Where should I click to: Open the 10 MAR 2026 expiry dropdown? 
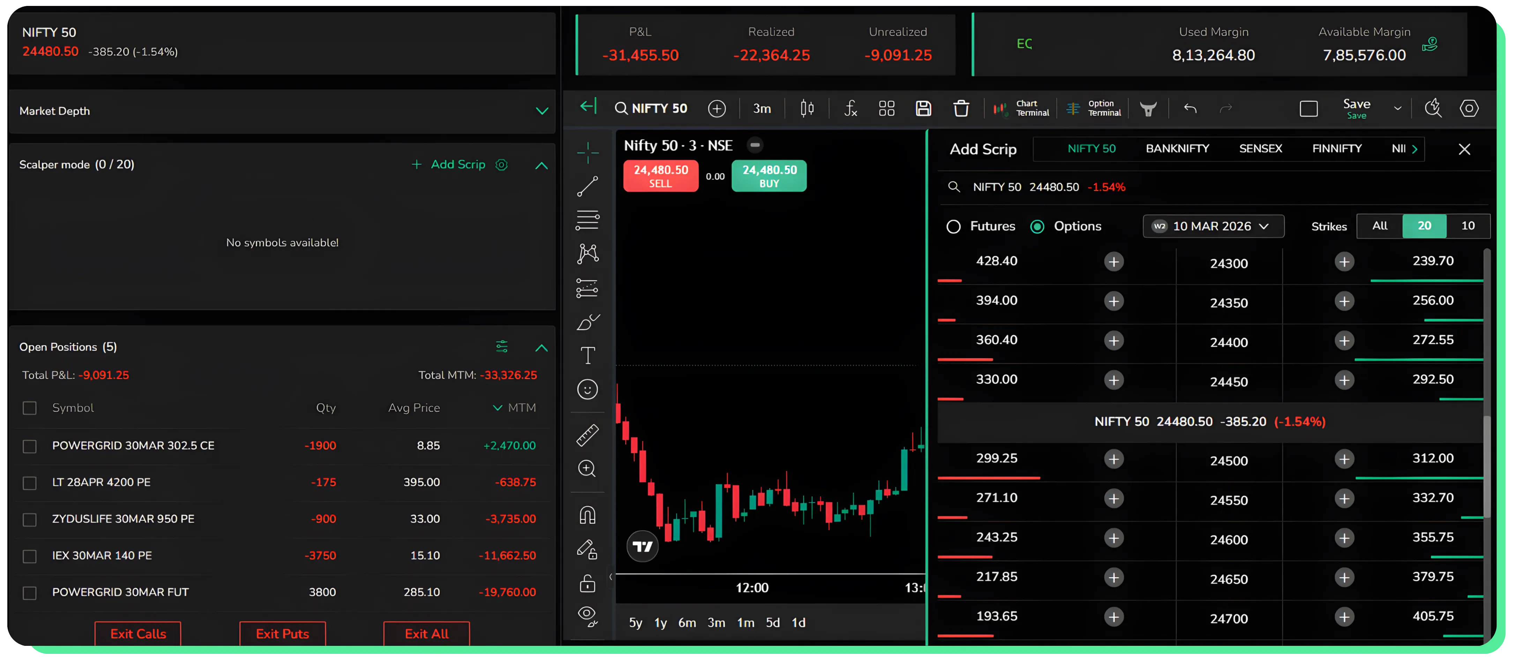click(1213, 226)
